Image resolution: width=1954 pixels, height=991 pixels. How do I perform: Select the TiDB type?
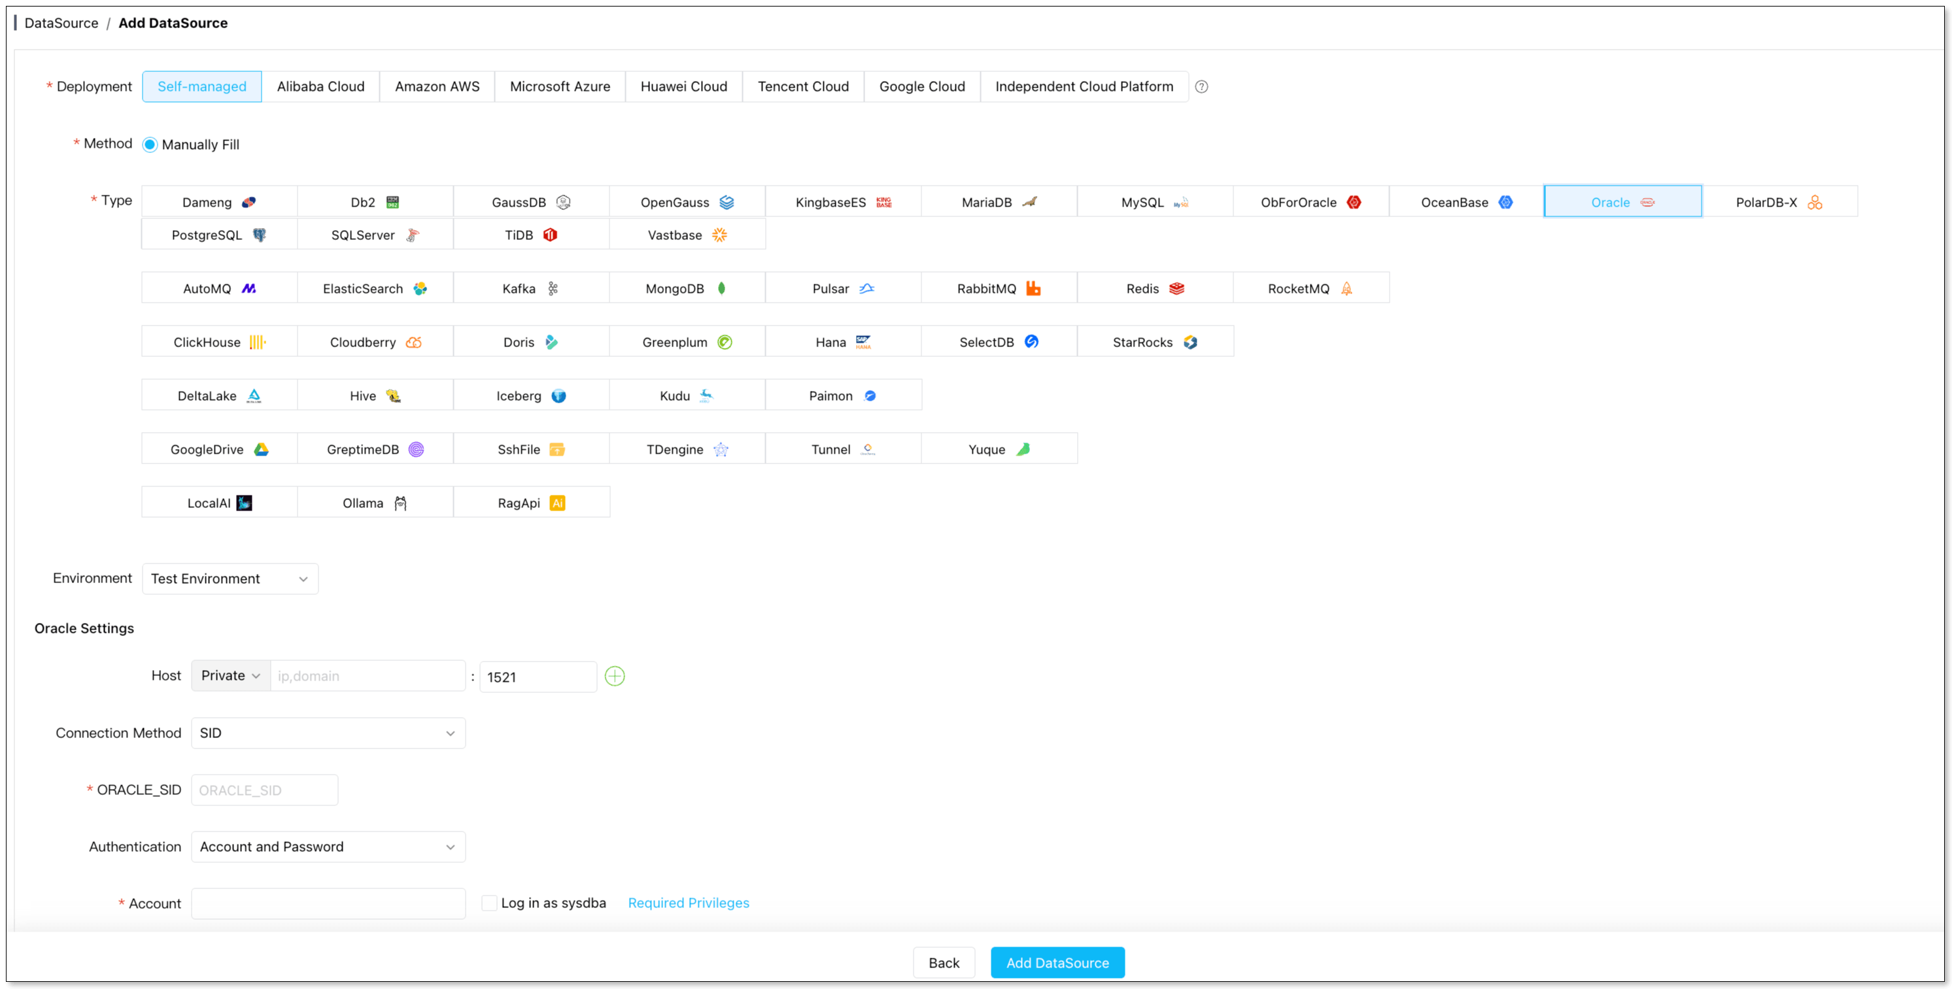point(531,234)
